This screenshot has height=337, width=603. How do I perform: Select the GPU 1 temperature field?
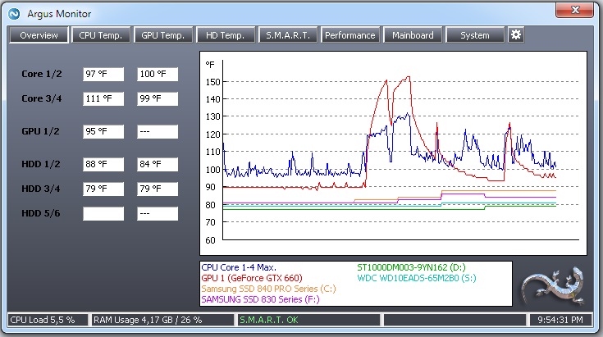103,131
